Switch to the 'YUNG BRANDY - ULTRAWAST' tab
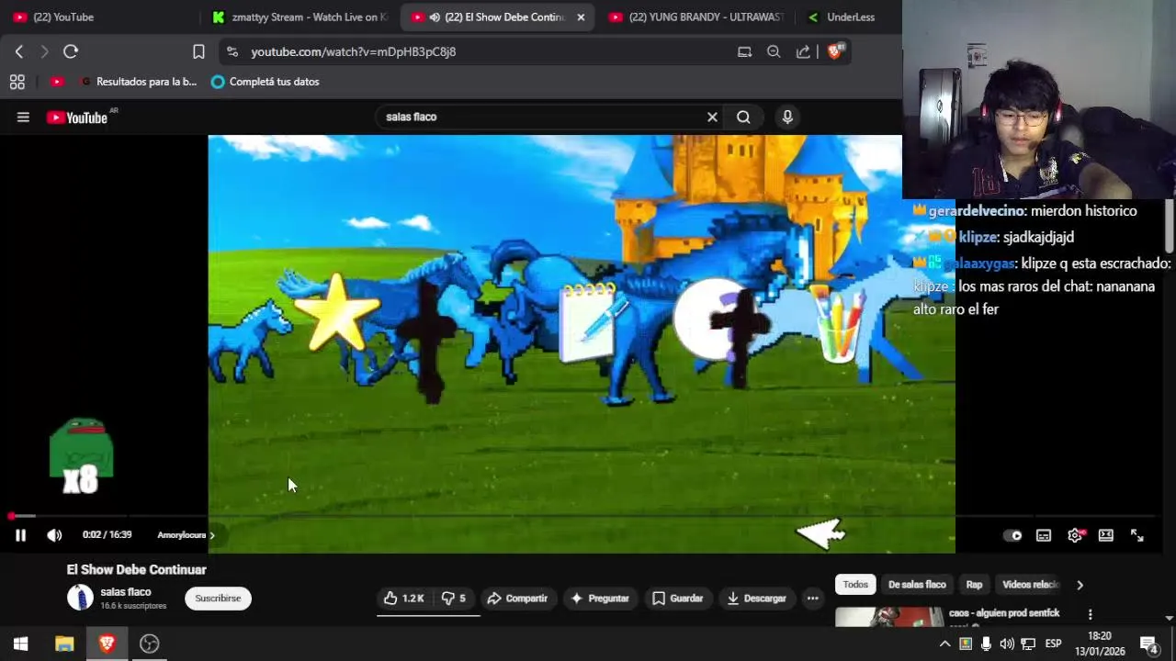 [698, 17]
